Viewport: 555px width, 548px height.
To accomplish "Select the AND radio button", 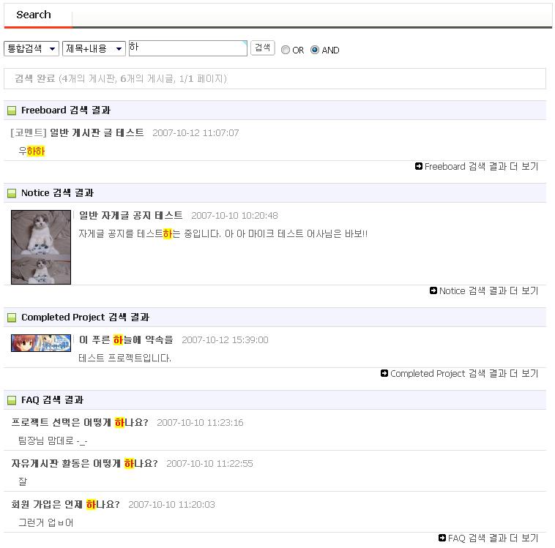I will pos(315,50).
